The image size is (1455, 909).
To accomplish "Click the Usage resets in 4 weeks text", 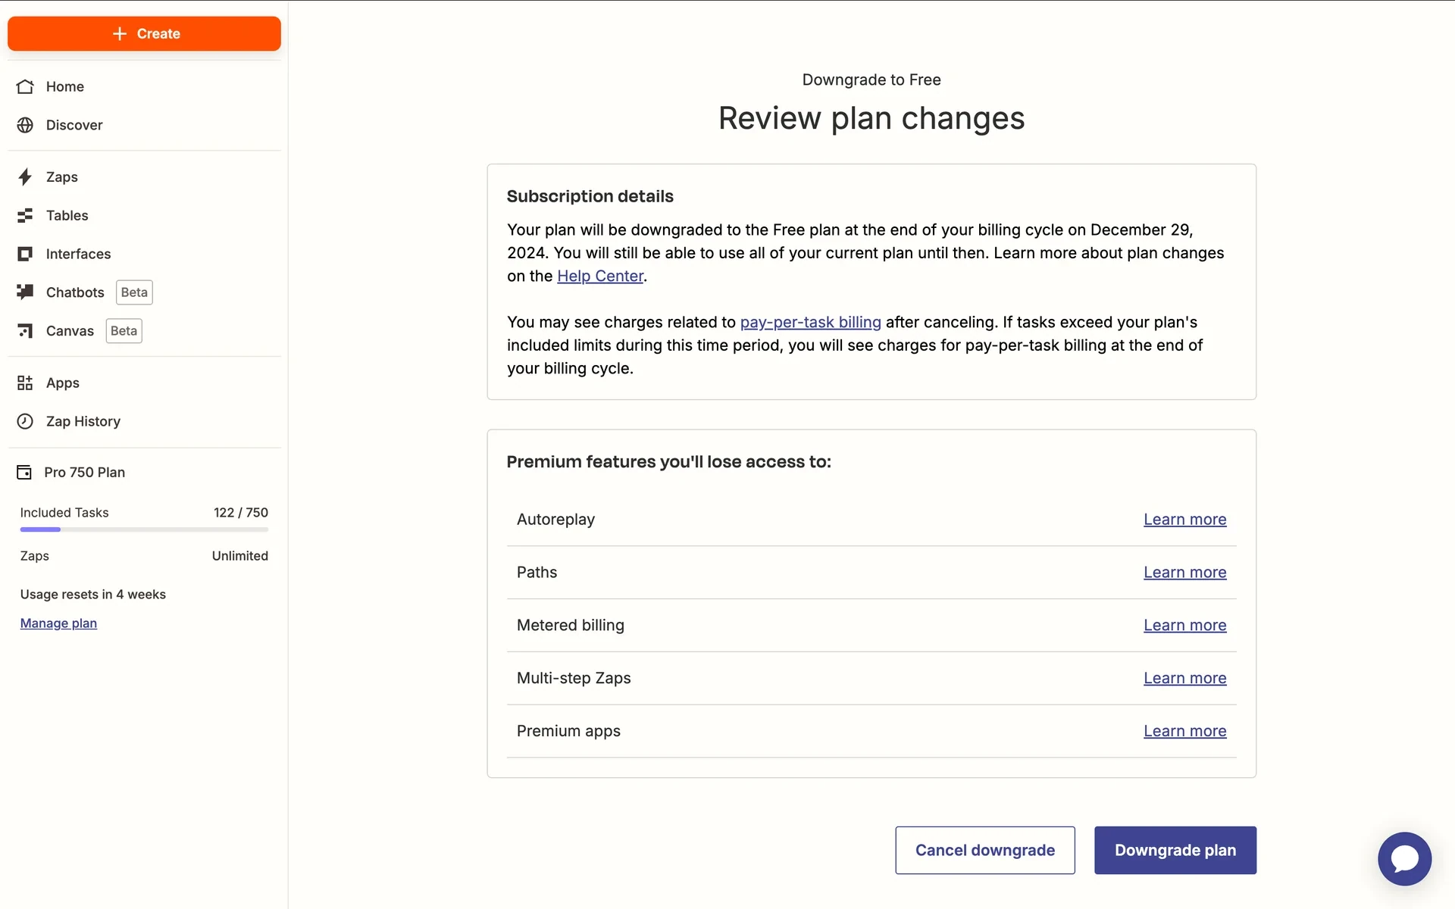I will 92,595.
